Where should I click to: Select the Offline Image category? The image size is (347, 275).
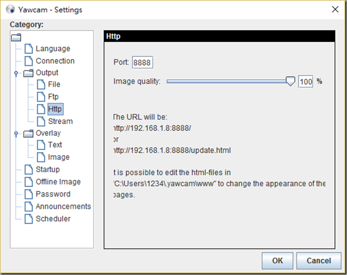point(58,182)
